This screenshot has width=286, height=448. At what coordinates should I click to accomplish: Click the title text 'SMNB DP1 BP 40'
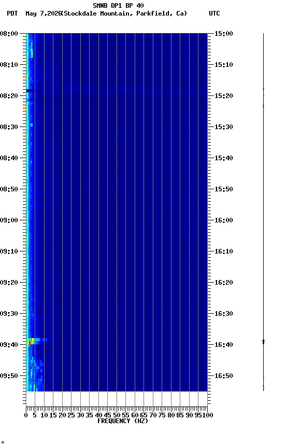click(118, 5)
